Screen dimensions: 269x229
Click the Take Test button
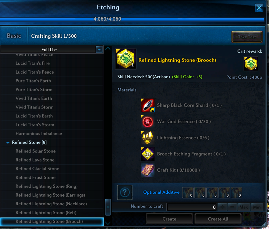pyautogui.click(x=247, y=37)
